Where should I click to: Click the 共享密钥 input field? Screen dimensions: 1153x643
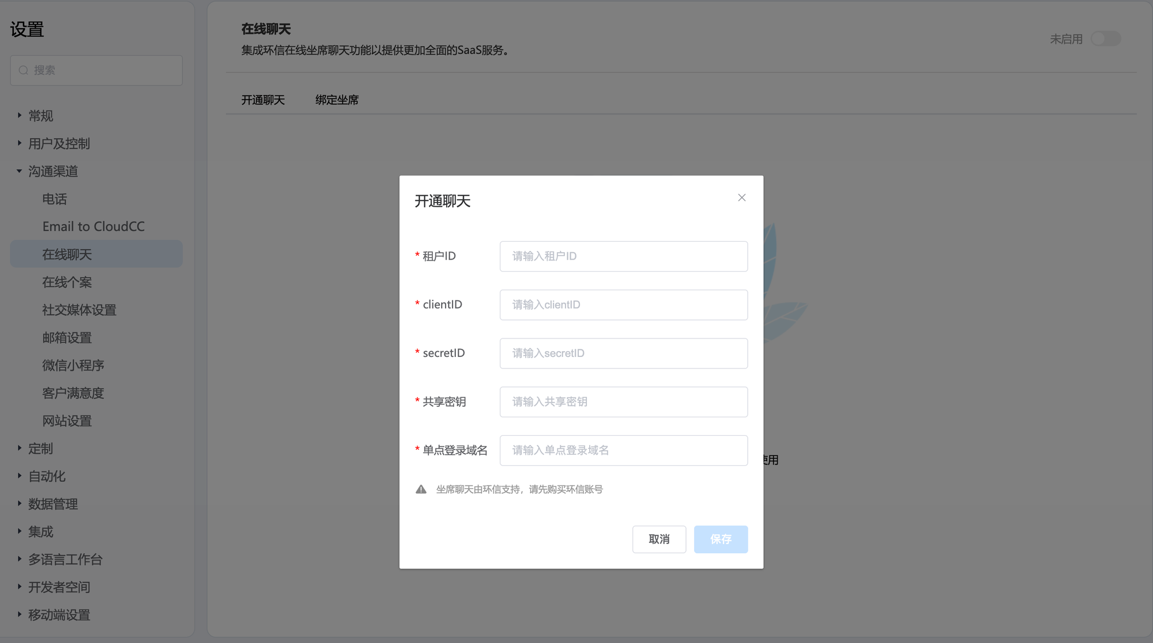coord(623,402)
